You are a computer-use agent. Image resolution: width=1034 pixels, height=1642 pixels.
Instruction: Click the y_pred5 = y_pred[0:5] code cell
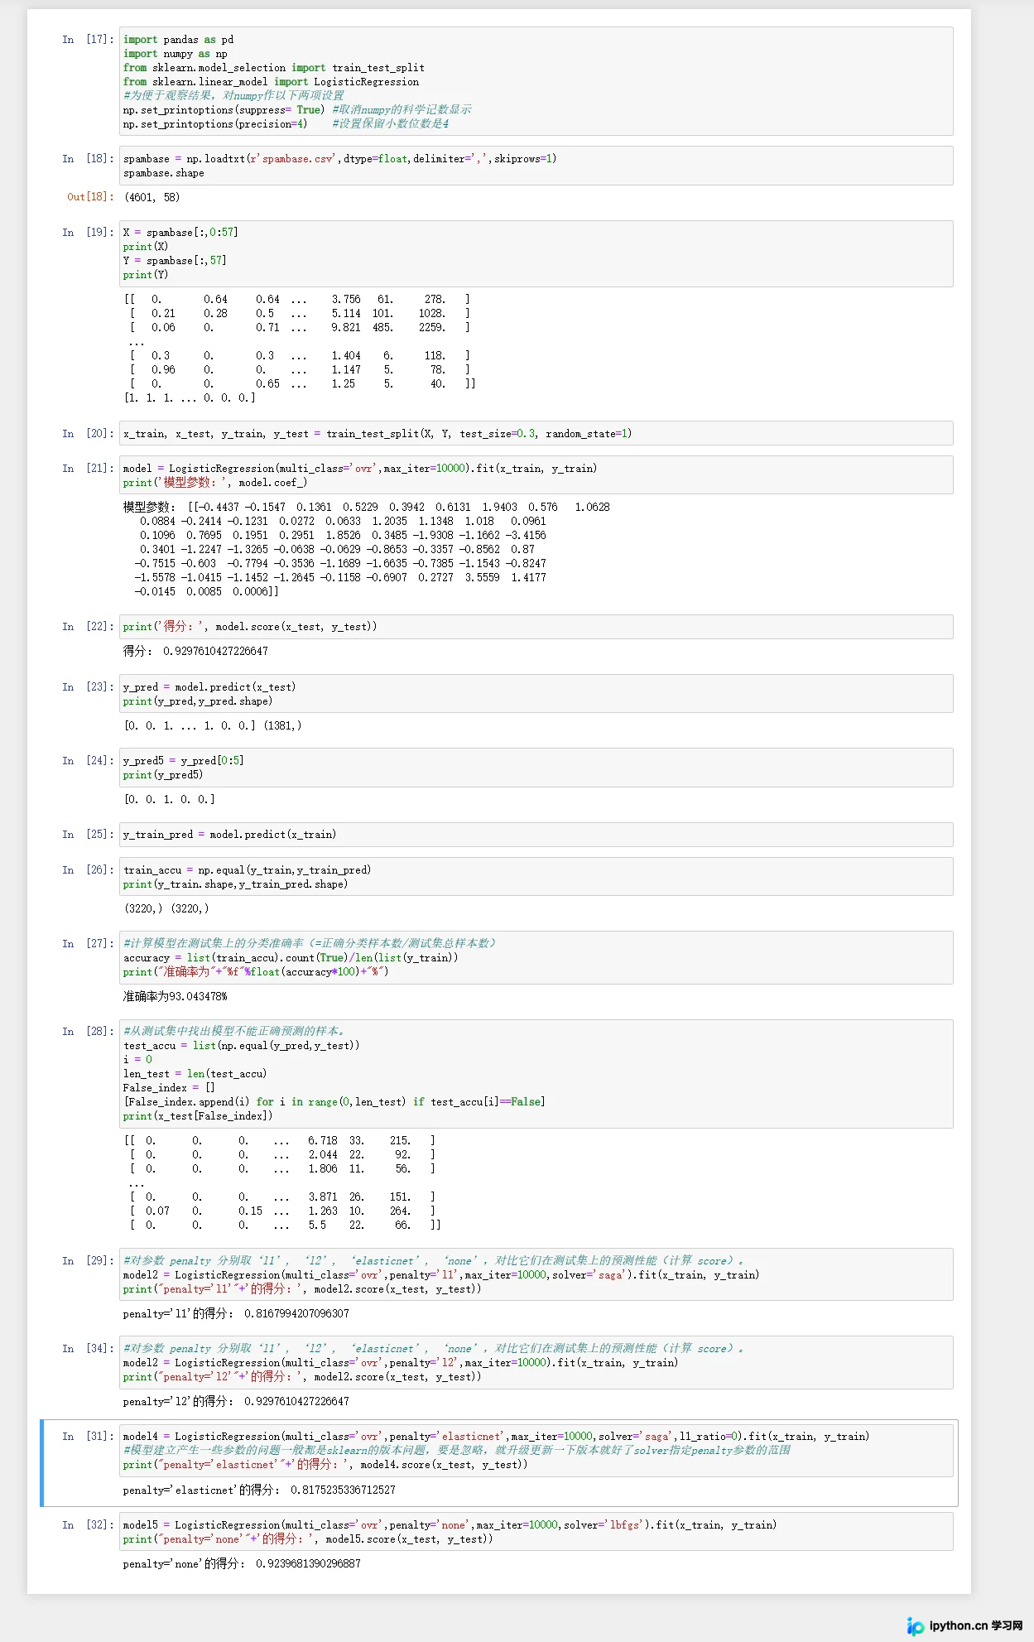536,768
